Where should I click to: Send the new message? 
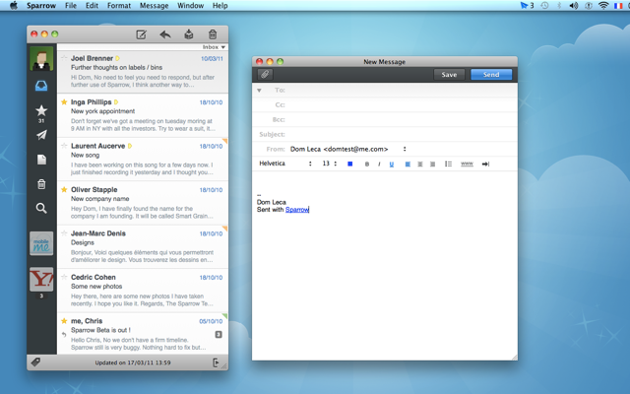point(491,75)
